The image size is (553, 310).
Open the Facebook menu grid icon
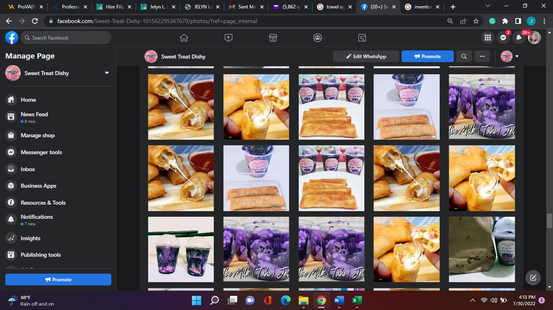pyautogui.click(x=488, y=38)
